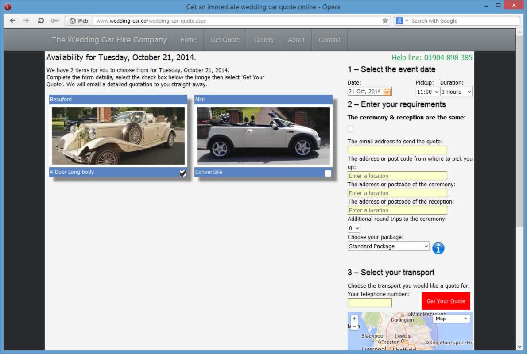Click the browser back arrow

pyautogui.click(x=12, y=21)
